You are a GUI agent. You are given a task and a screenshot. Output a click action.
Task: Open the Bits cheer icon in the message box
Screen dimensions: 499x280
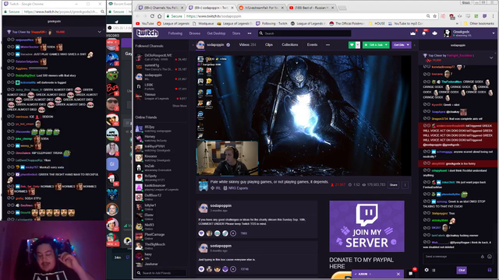[483, 257]
